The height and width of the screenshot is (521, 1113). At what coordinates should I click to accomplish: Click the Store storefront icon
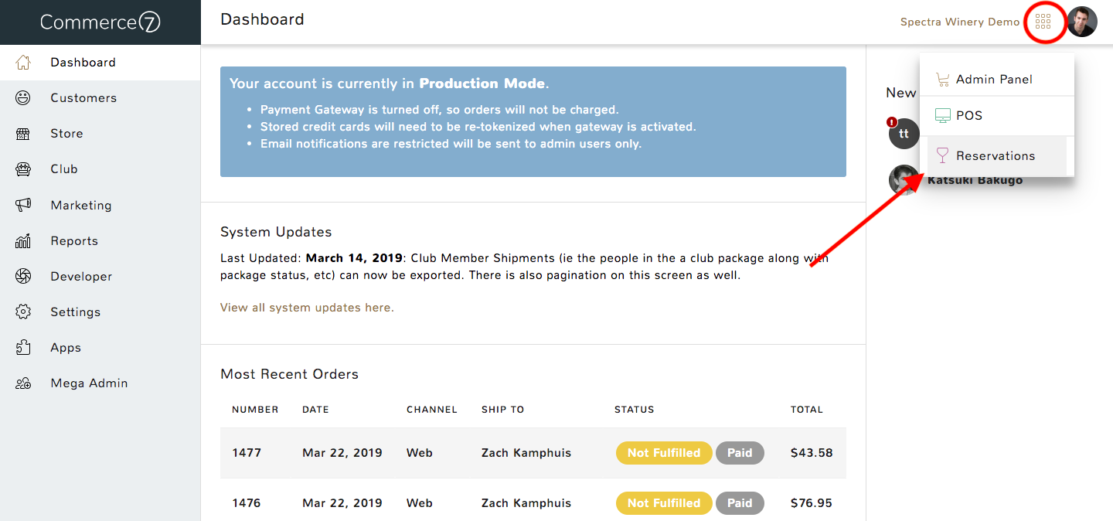click(23, 133)
